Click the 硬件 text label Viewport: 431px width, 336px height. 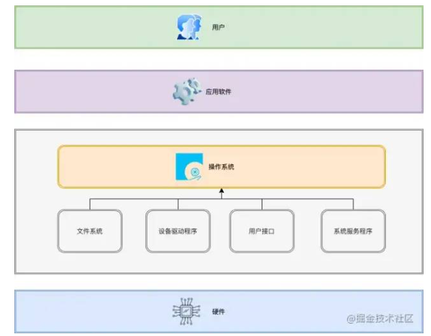[x=219, y=312]
